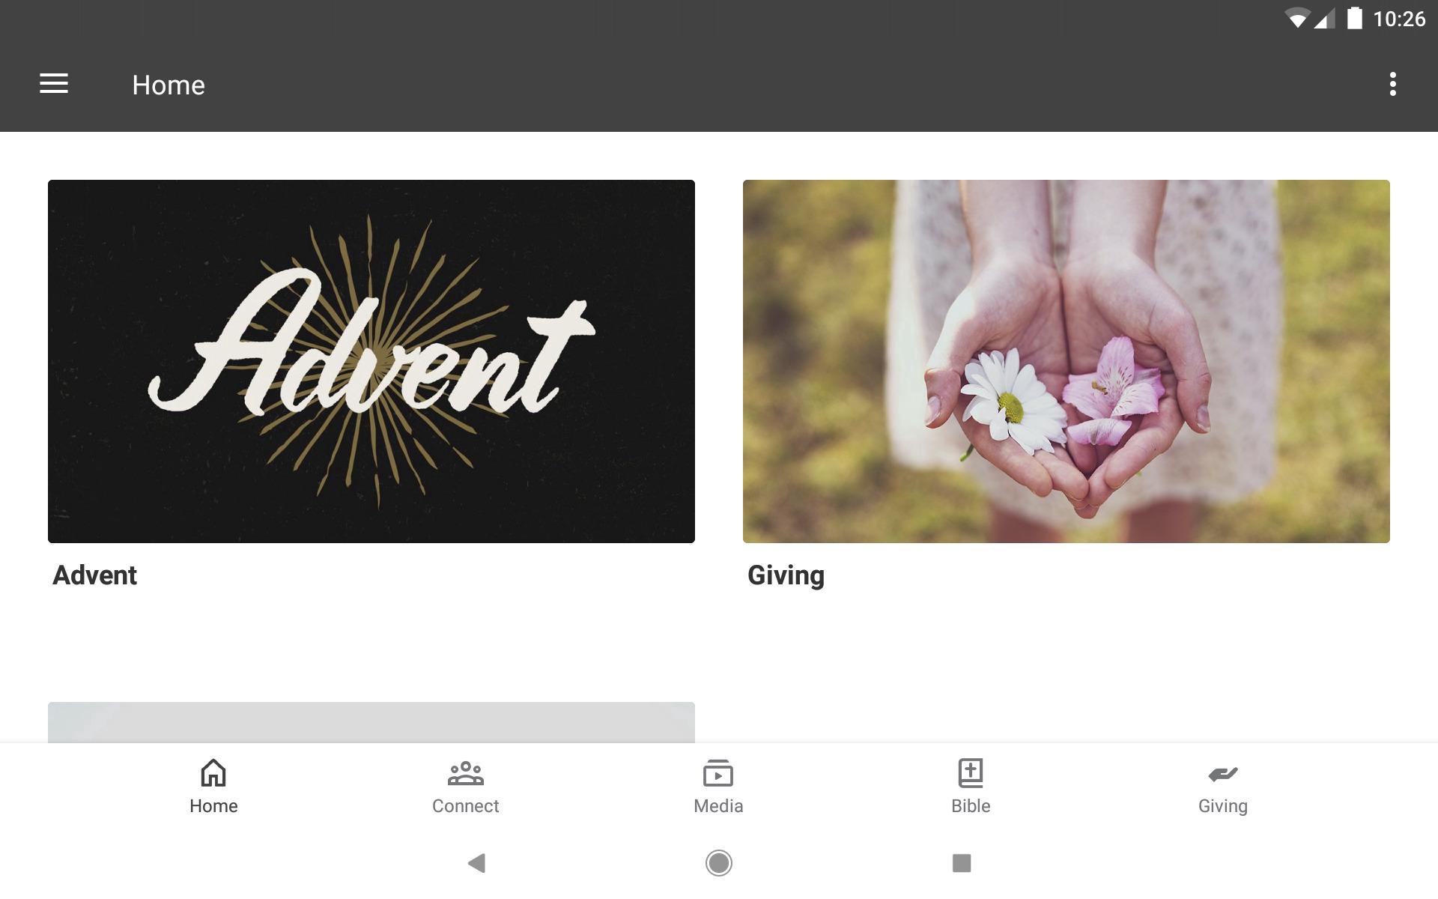The height and width of the screenshot is (899, 1438).
Task: Tap the Home house icon
Action: pyautogui.click(x=213, y=772)
